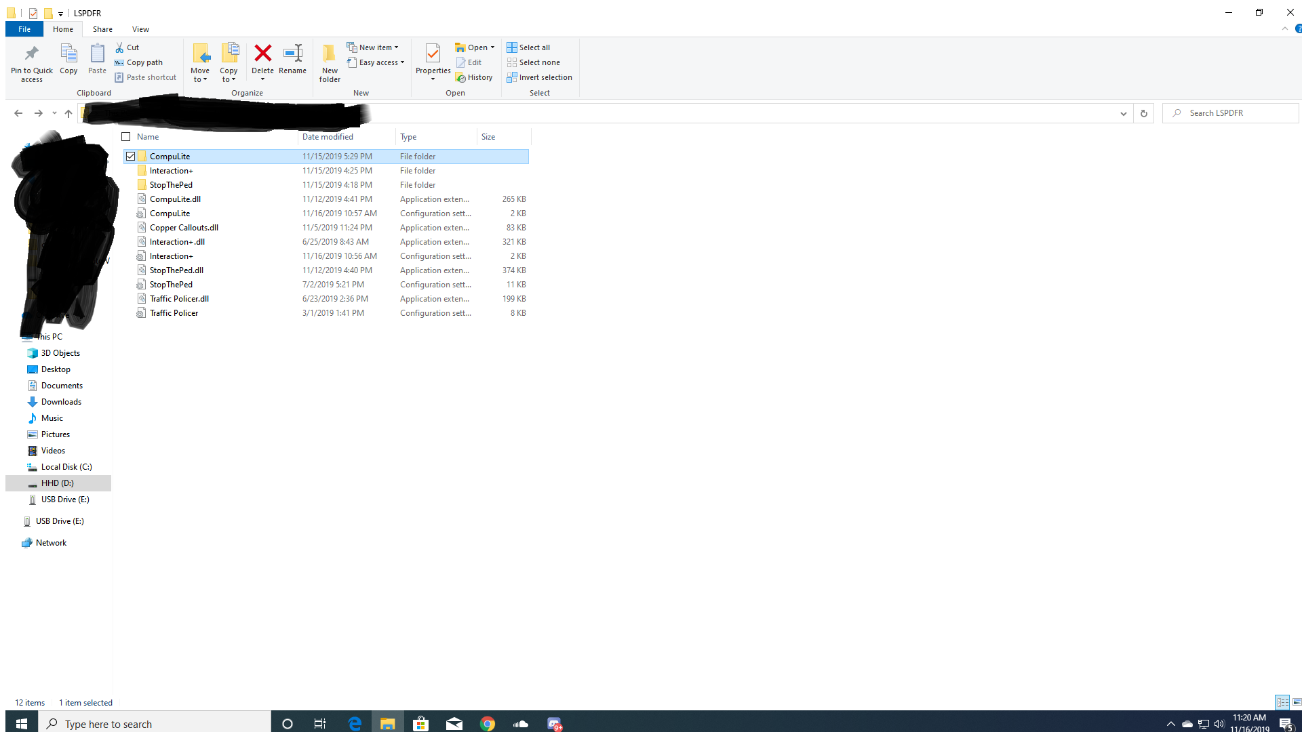Open the Share ribbon tab
The image size is (1302, 732).
pos(102,29)
